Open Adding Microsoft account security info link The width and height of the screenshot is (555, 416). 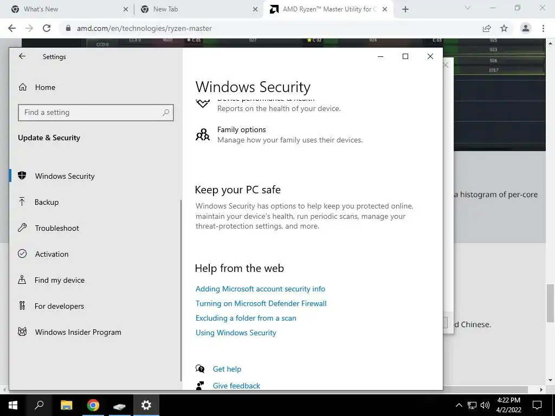click(260, 289)
